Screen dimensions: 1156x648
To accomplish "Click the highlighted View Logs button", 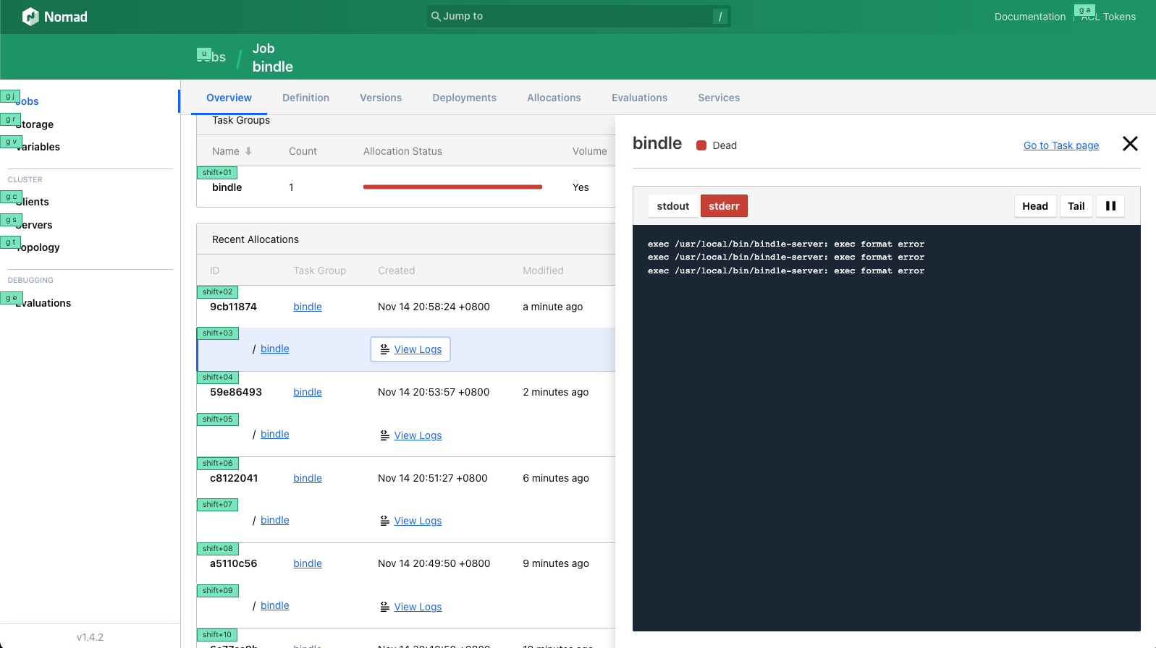I will pos(410,349).
